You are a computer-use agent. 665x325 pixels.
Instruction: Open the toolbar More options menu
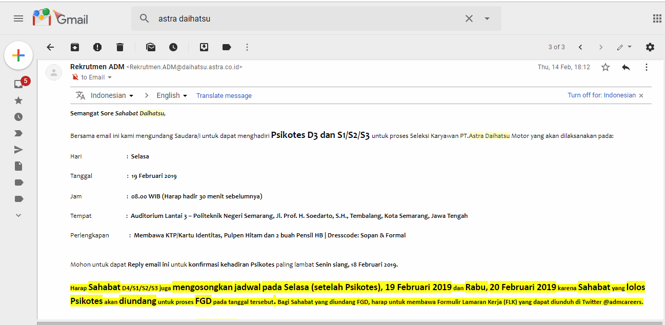pos(247,47)
